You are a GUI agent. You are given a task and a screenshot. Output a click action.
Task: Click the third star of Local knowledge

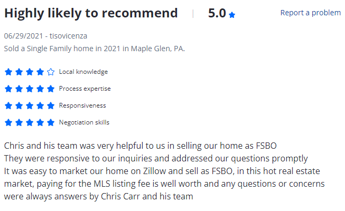[29, 72]
